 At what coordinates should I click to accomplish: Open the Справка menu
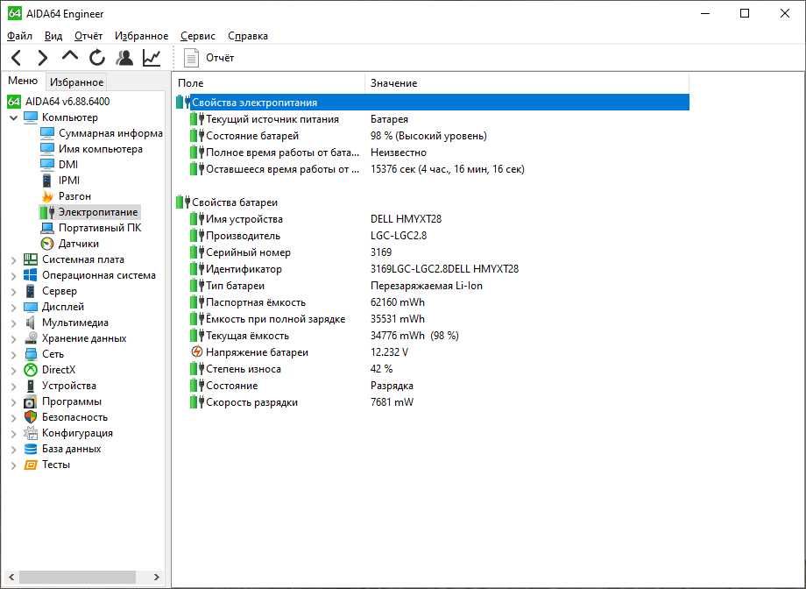(248, 35)
